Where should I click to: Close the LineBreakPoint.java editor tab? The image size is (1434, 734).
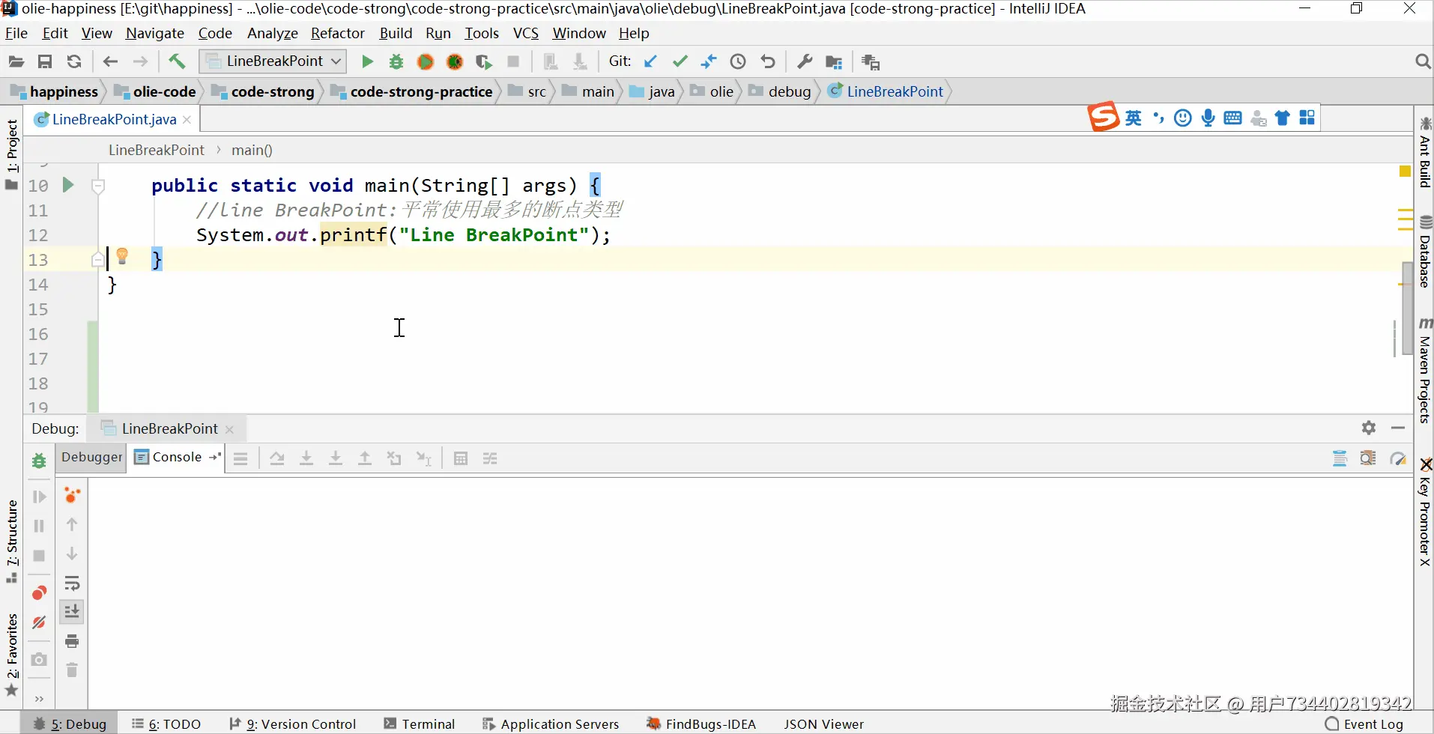coord(187,120)
